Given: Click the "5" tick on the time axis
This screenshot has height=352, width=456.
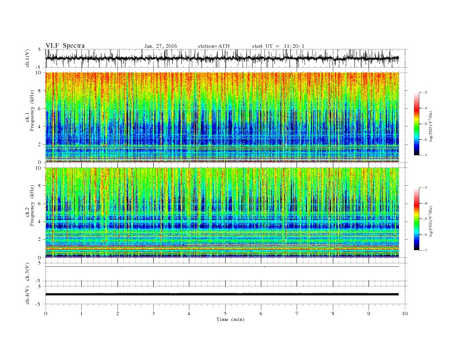Looking at the screenshot, I should [x=225, y=313].
